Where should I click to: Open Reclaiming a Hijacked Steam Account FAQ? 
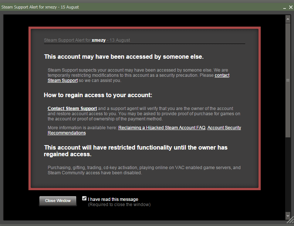tap(162, 128)
